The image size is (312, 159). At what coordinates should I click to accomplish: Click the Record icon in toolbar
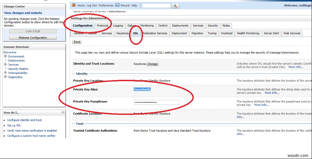(x=117, y=5)
